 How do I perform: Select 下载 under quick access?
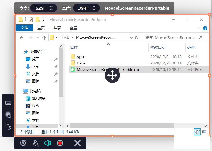(x=36, y=67)
